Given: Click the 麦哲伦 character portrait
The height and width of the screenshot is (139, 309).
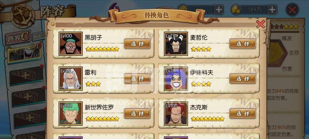Looking at the screenshot, I should click(x=176, y=44).
